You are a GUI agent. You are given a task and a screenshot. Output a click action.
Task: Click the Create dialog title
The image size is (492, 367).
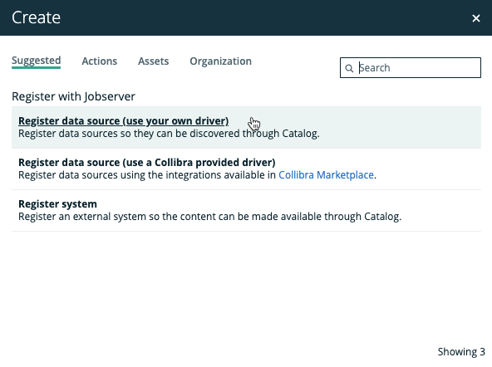[36, 17]
